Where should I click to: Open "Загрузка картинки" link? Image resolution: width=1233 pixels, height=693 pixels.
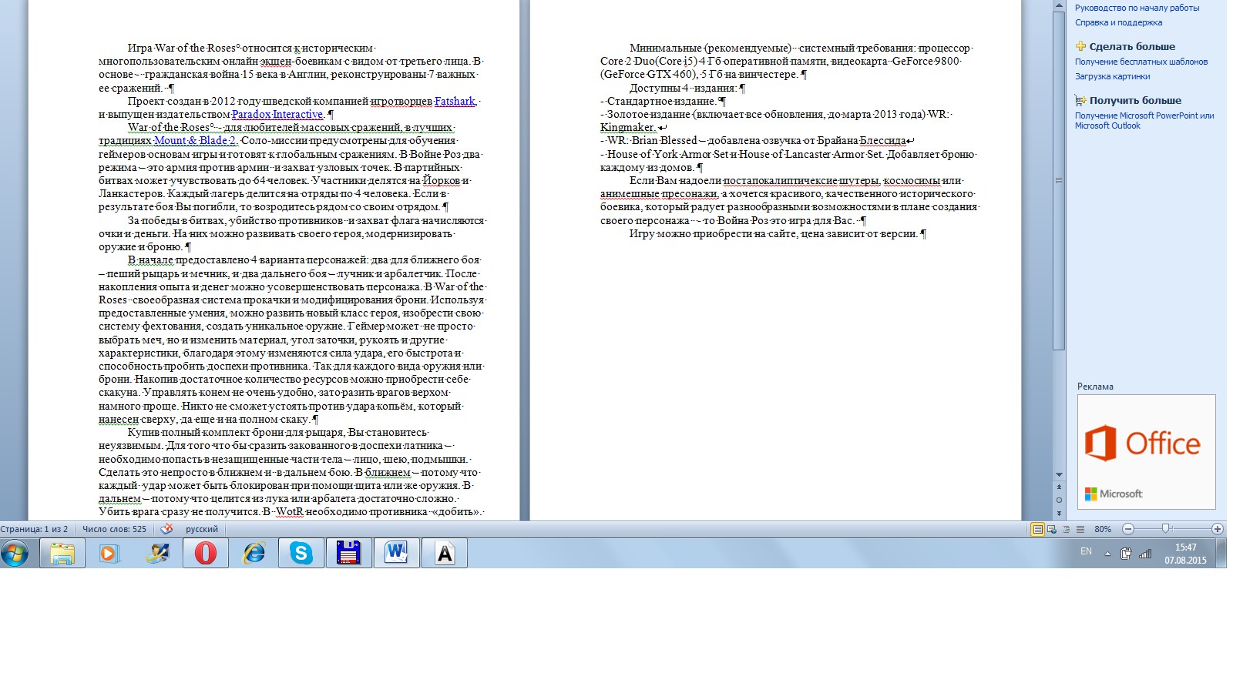[1112, 76]
